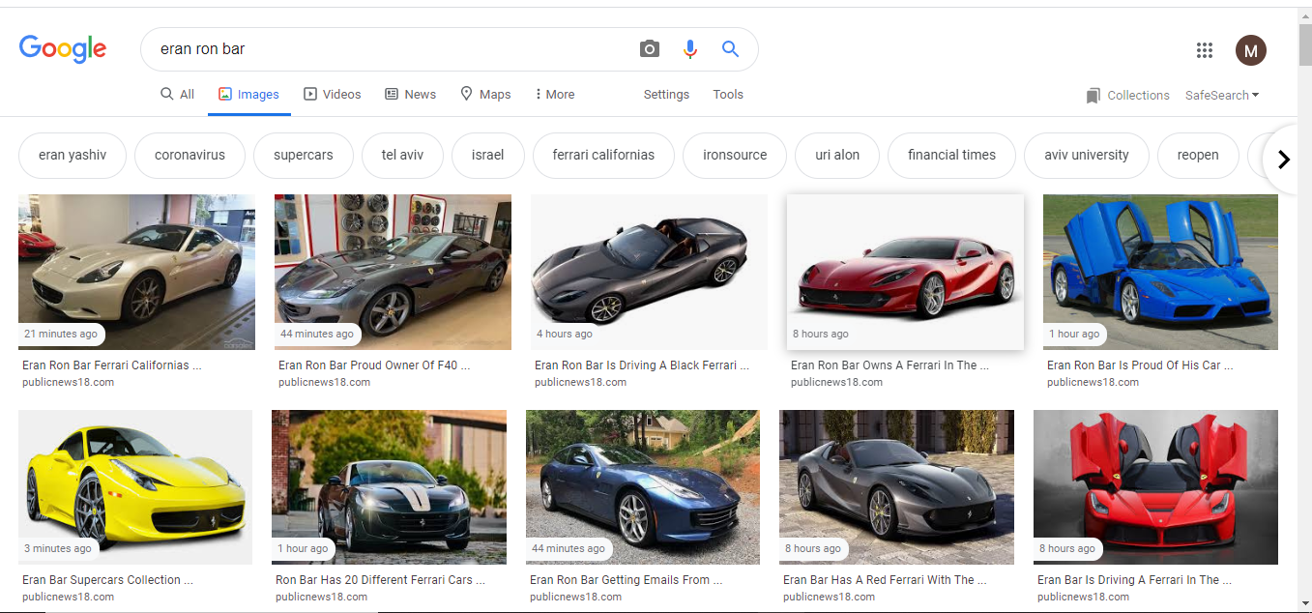Switch to the All results tab

pyautogui.click(x=177, y=93)
